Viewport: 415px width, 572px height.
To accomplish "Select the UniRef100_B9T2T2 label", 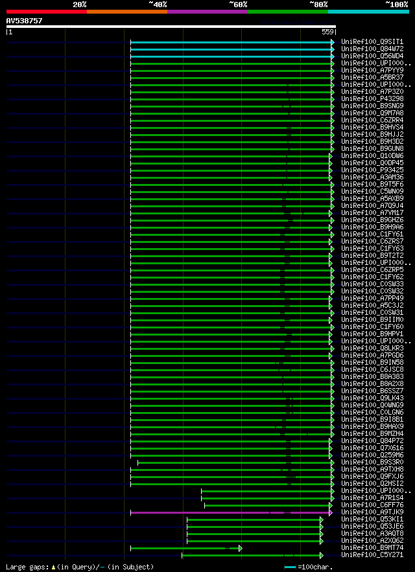I will tap(372, 256).
